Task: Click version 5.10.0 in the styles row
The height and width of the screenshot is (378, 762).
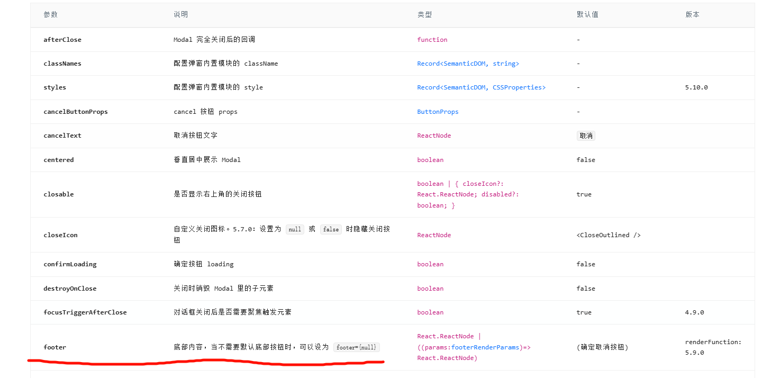Action: [696, 87]
